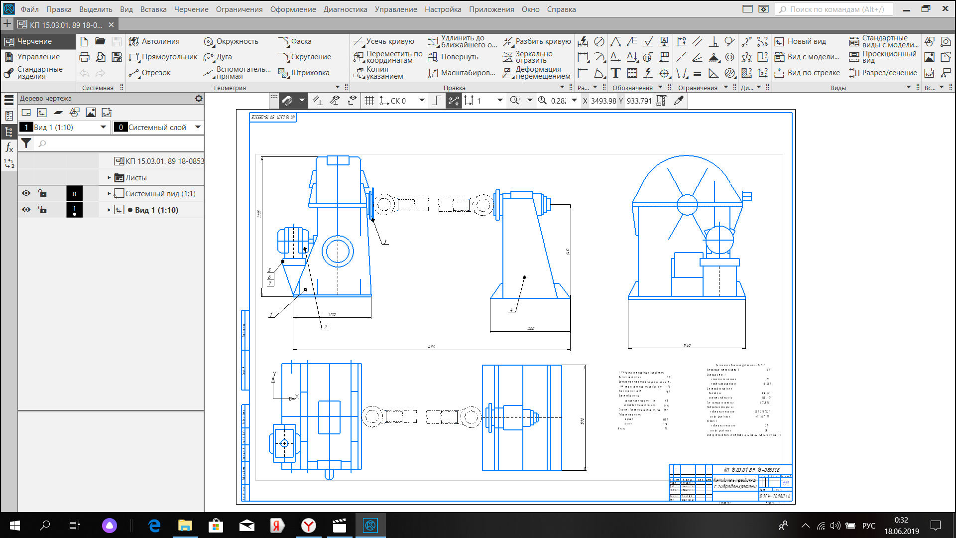The width and height of the screenshot is (956, 538).
Task: Open the tree settings gear icon
Action: click(x=199, y=98)
